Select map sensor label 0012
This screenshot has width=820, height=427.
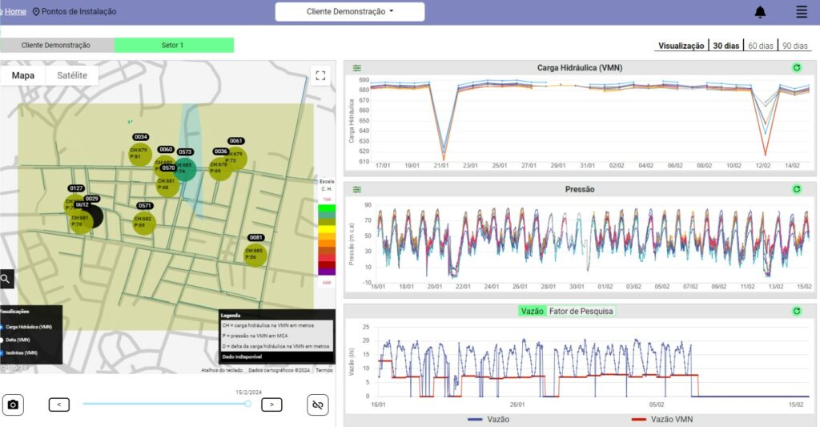(x=82, y=205)
